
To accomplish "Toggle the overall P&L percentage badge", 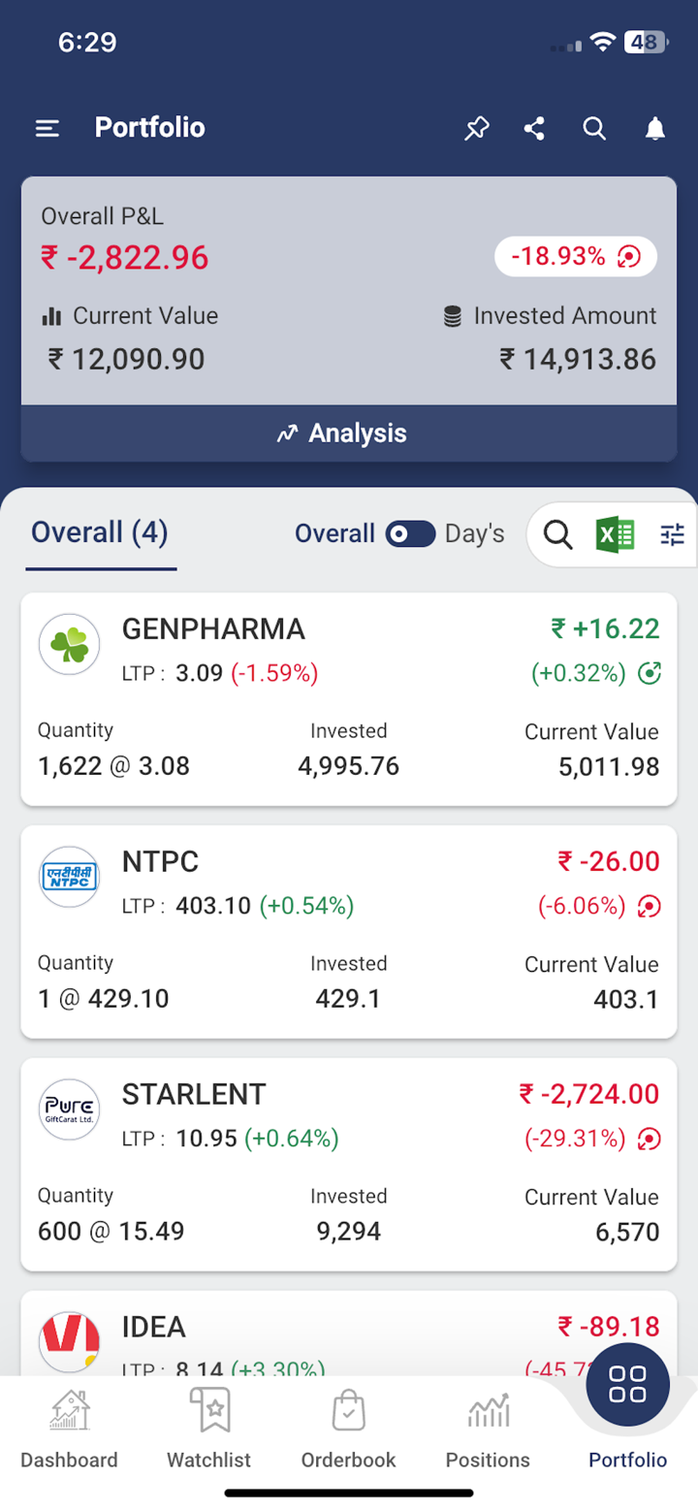I will (576, 257).
